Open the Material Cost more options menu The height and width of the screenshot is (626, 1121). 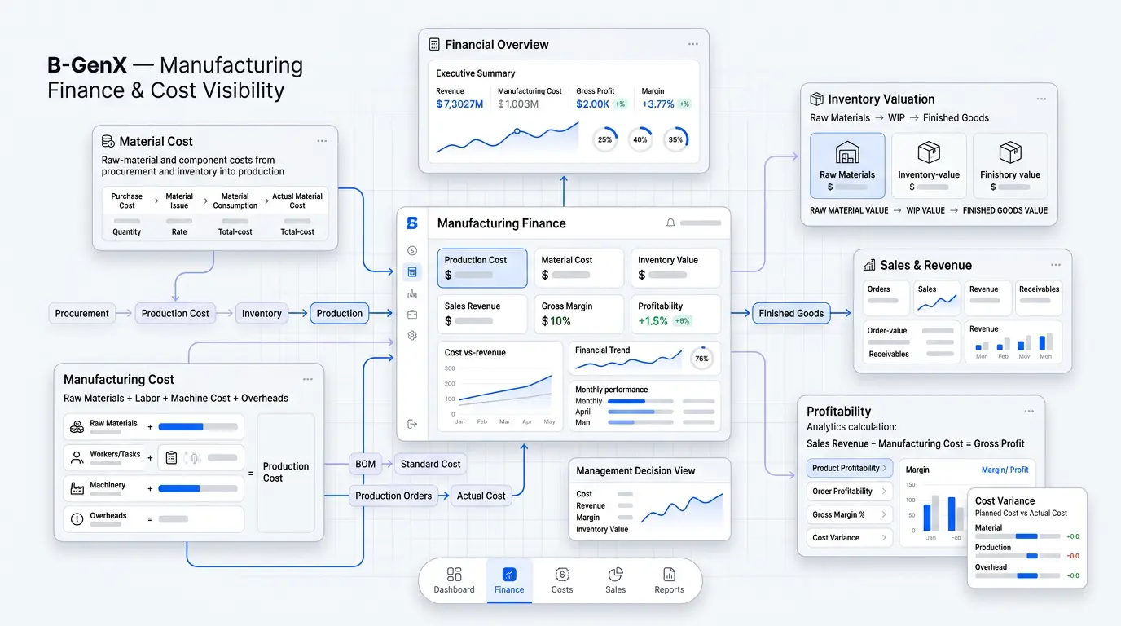[x=322, y=141]
